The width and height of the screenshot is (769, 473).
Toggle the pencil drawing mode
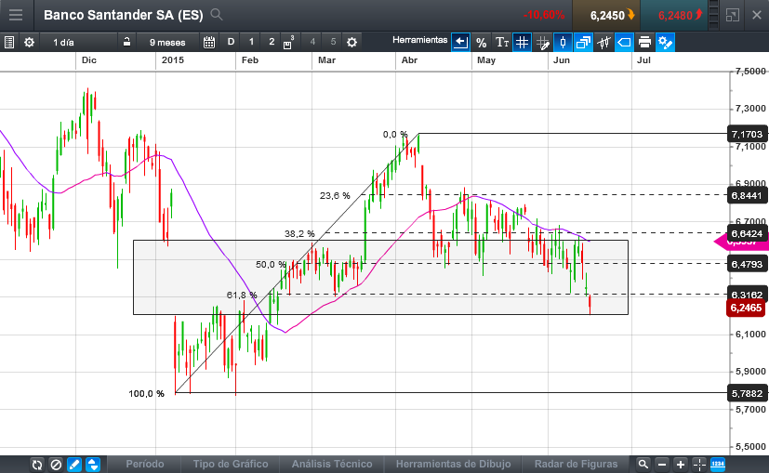[74, 465]
